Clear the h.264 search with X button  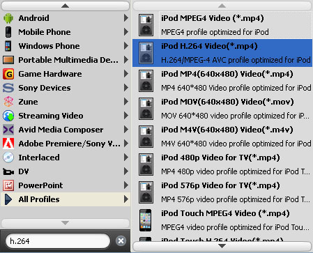click(x=121, y=240)
